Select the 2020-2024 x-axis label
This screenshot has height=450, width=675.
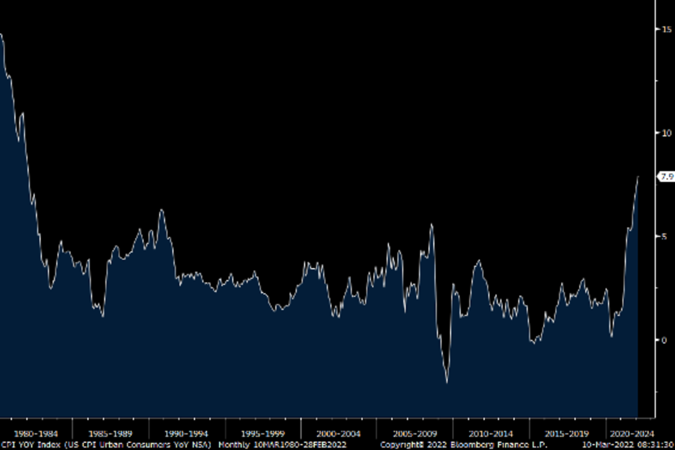(633, 434)
